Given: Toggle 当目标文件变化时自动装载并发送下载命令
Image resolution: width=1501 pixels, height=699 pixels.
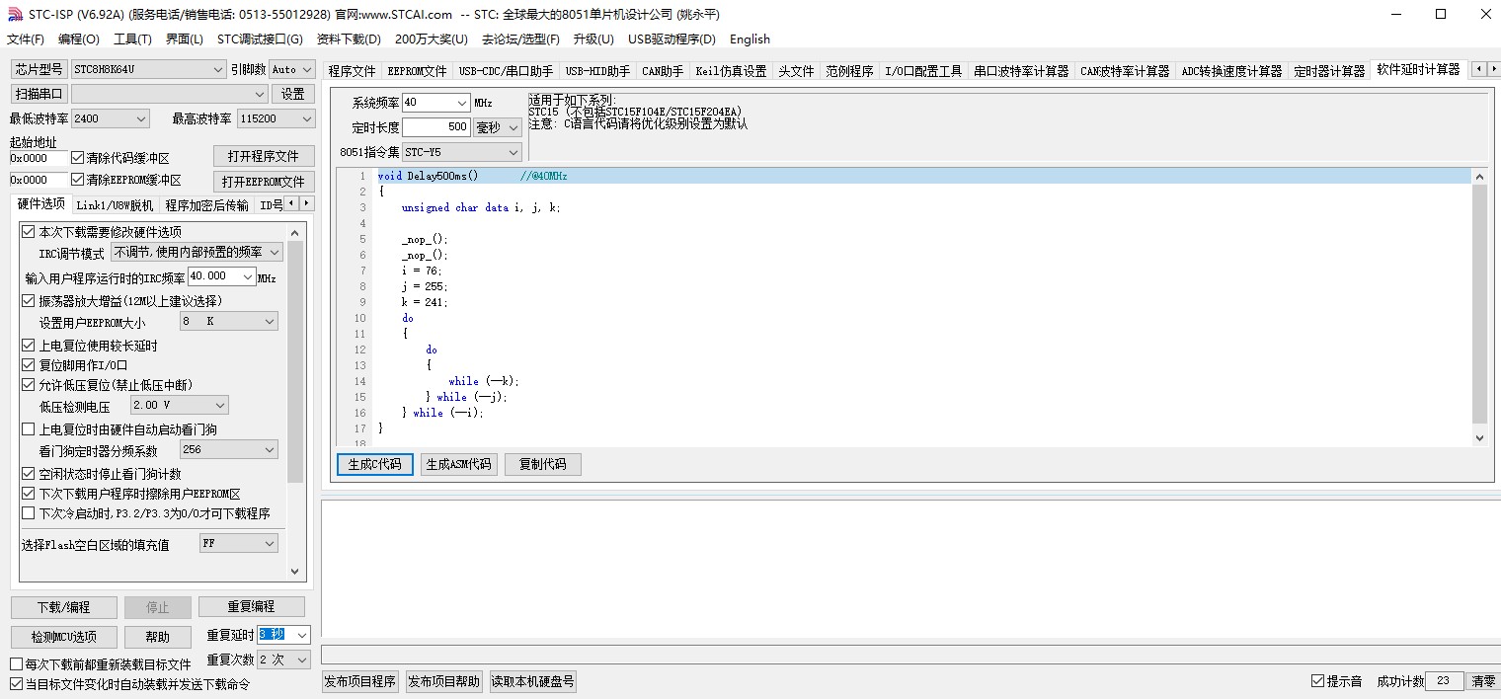Looking at the screenshot, I should point(16,684).
